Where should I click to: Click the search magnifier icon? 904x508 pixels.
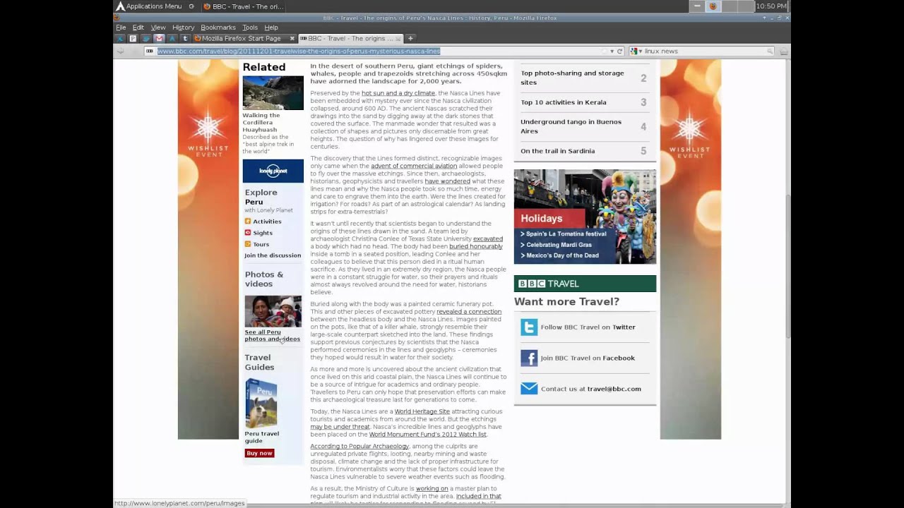[770, 51]
